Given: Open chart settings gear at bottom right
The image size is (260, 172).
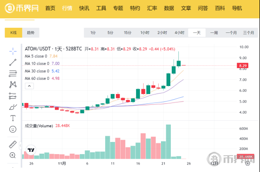Looking at the screenshot, I should [x=248, y=164].
